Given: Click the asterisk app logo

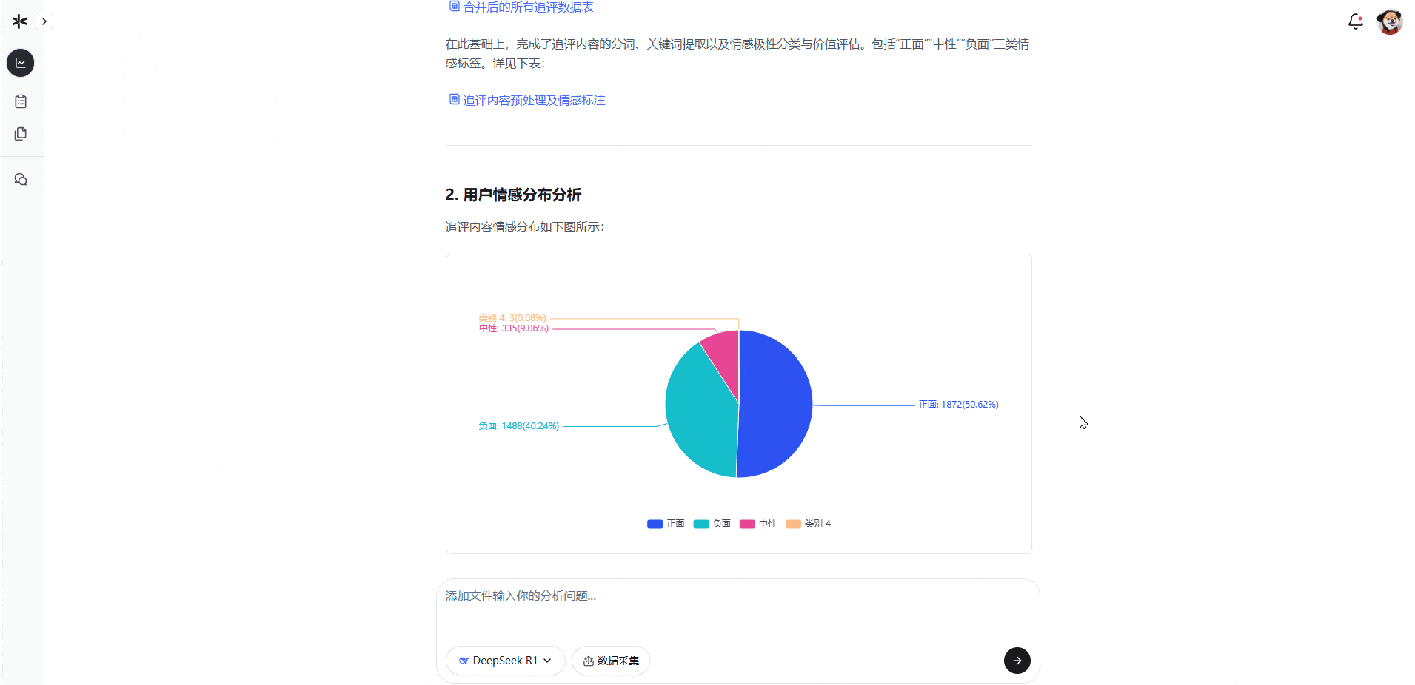Looking at the screenshot, I should click(x=19, y=21).
